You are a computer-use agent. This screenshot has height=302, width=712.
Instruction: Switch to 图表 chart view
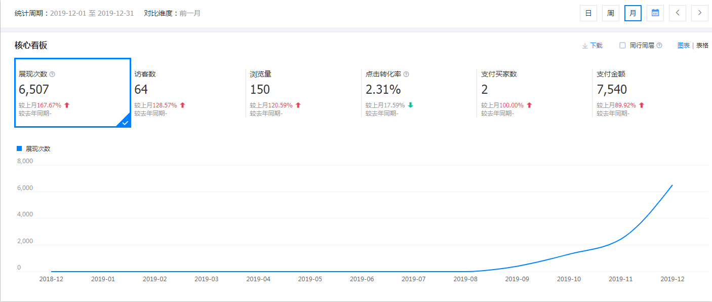coord(684,46)
